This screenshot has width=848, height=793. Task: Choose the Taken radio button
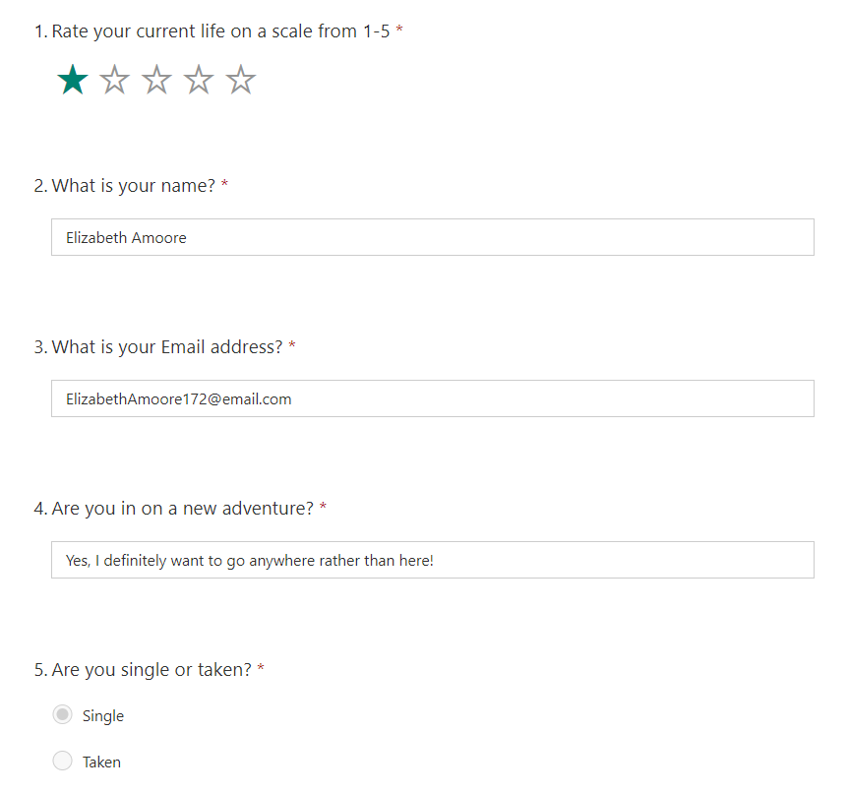pos(63,761)
